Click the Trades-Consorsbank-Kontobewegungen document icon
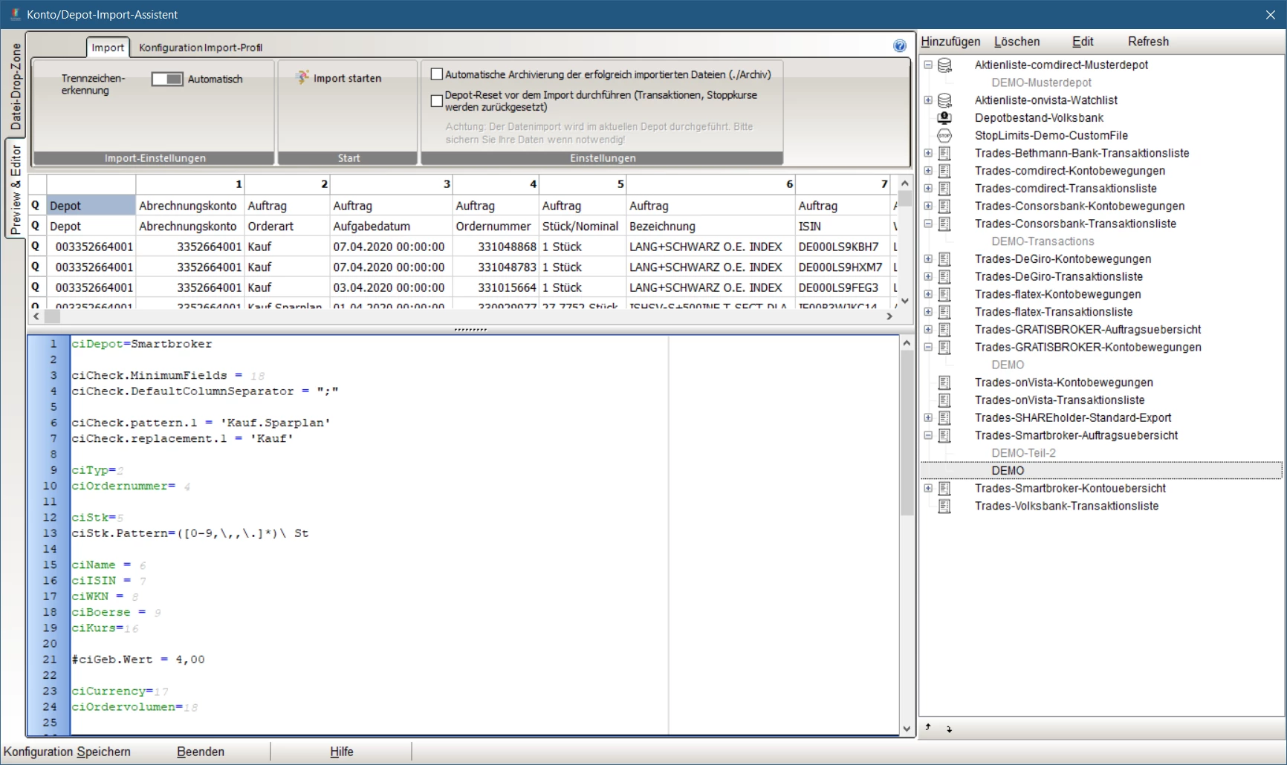Viewport: 1287px width, 765px height. click(x=944, y=206)
